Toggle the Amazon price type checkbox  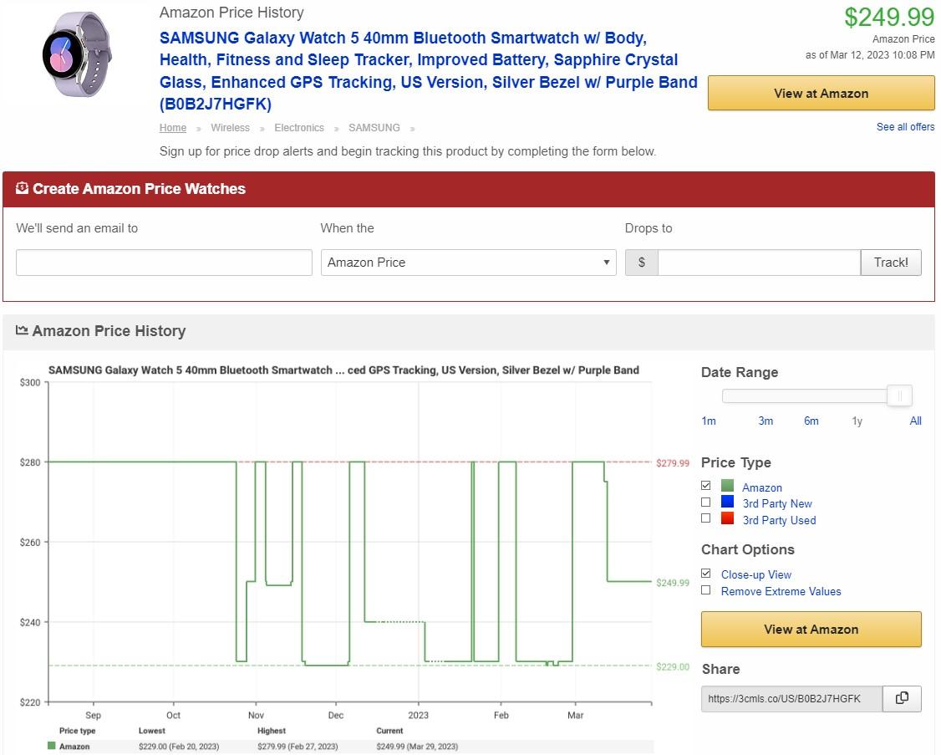pos(706,486)
